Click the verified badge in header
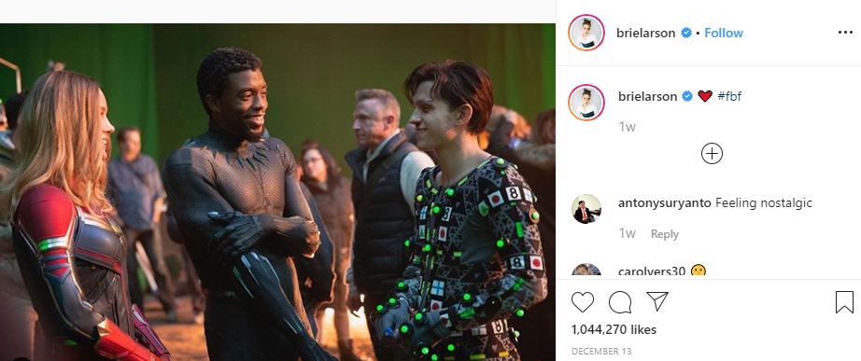861x361 pixels. coord(685,33)
